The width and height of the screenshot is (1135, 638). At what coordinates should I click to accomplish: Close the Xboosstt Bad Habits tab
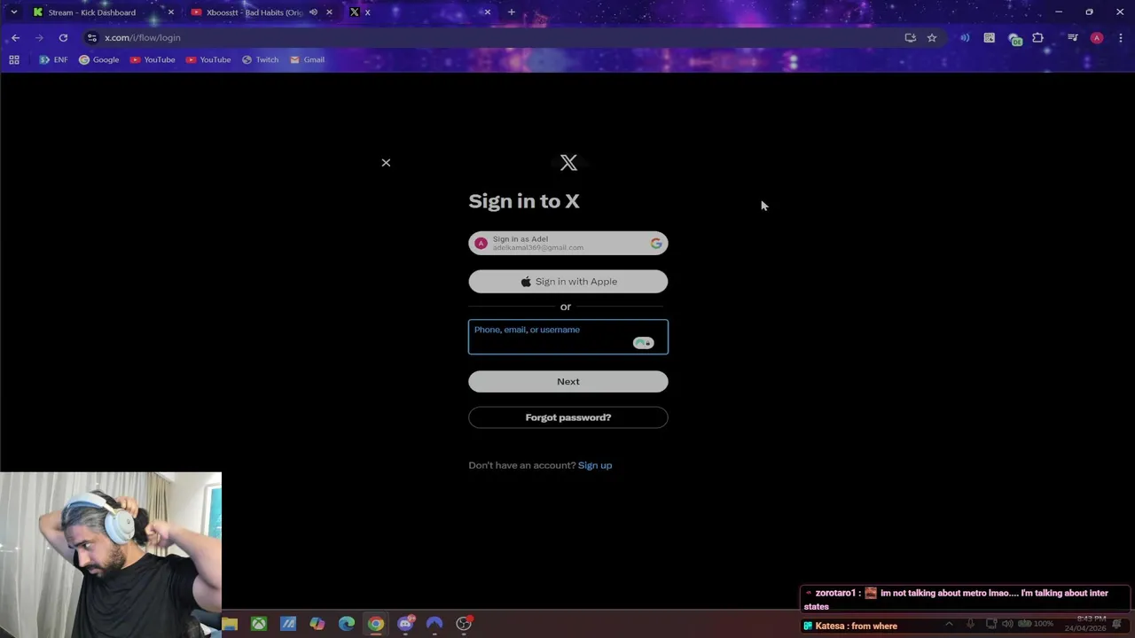click(x=330, y=12)
